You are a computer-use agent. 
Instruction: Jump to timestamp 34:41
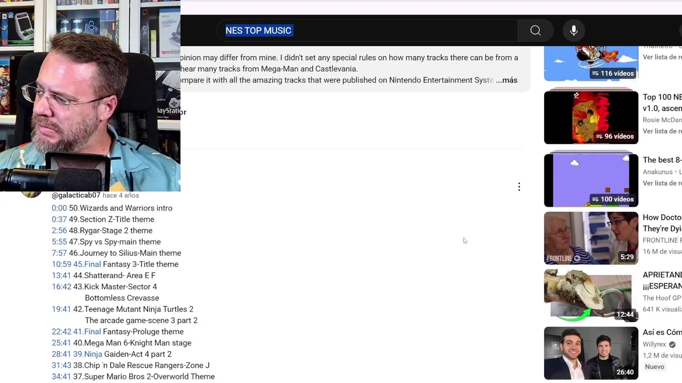[x=61, y=376]
